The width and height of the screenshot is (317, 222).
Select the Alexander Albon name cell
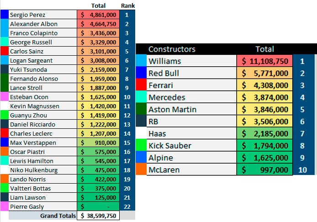[x=43, y=24]
